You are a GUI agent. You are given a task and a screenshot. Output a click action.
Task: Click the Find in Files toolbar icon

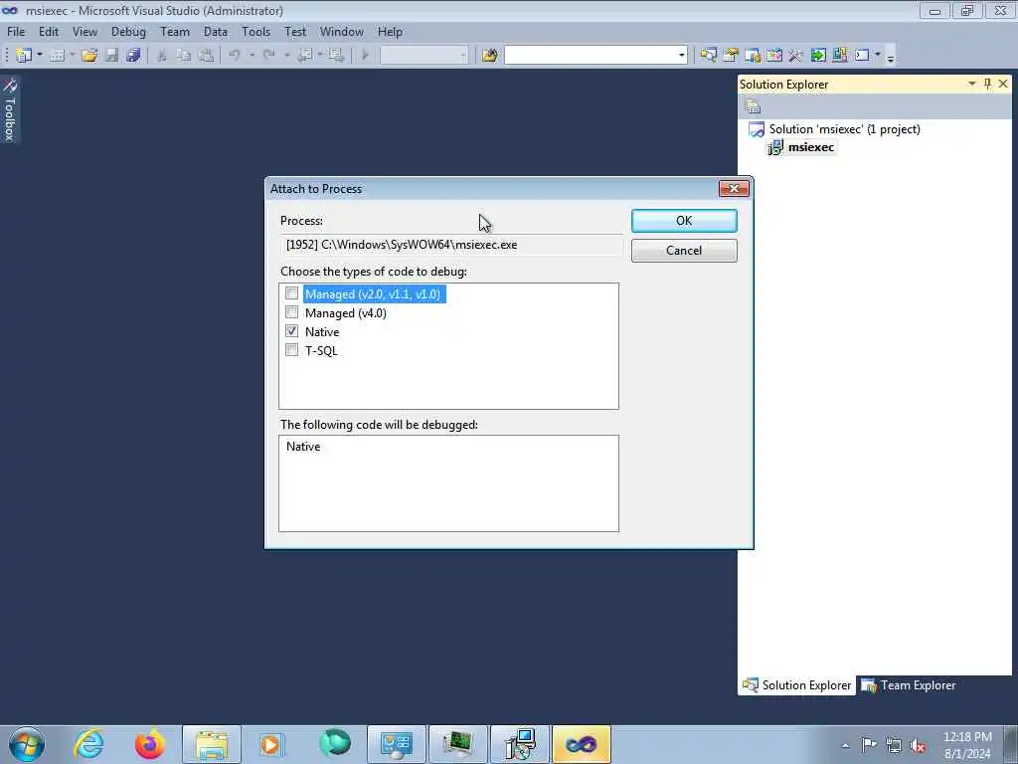pos(489,56)
